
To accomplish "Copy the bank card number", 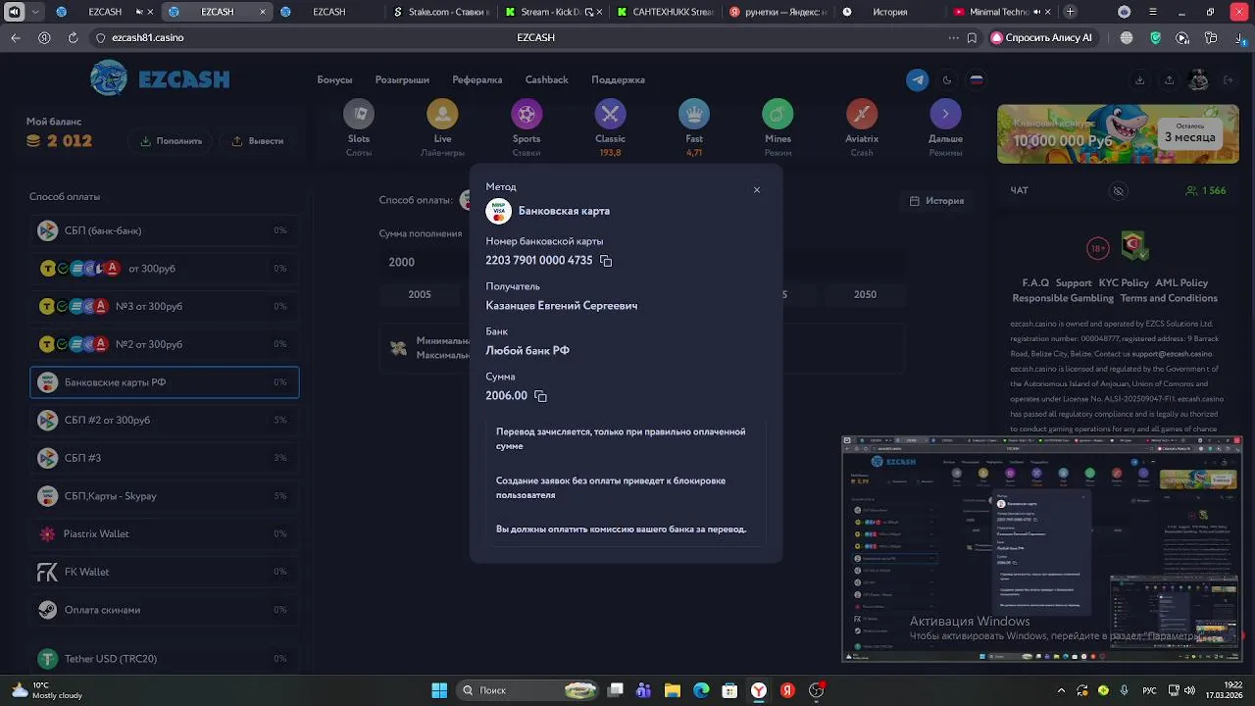I will click(605, 261).
